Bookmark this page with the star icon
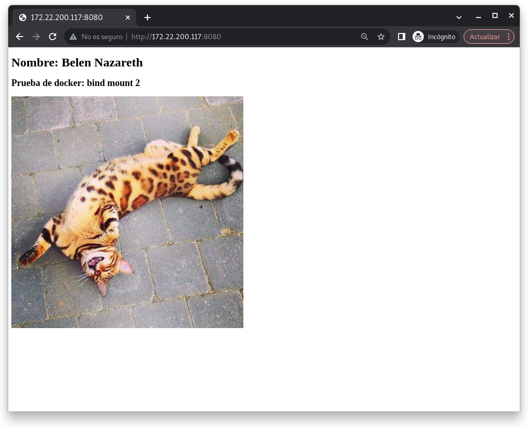Viewport: 528px width, 428px height. click(x=381, y=37)
